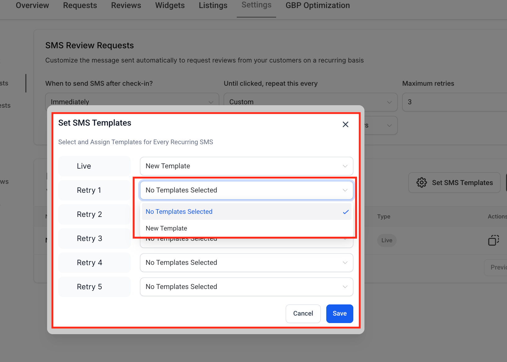Close the Set SMS Templates dialog
The image size is (507, 362).
(x=346, y=124)
